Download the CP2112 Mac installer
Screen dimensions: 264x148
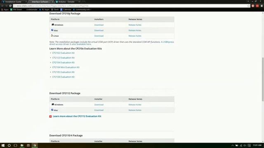pyautogui.click(x=99, y=110)
